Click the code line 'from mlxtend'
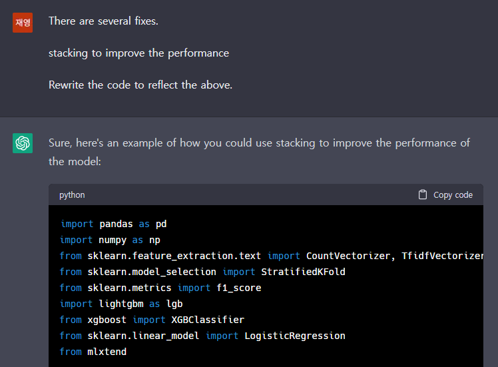Image resolution: width=498 pixels, height=367 pixels. 93,352
